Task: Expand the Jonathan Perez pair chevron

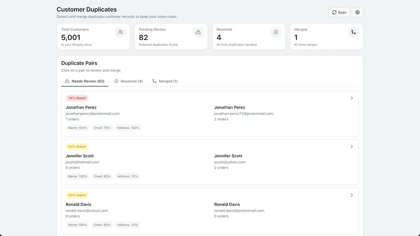Action: click(352, 98)
